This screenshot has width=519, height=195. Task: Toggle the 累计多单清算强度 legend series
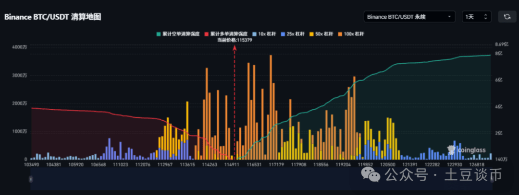pyautogui.click(x=226, y=34)
